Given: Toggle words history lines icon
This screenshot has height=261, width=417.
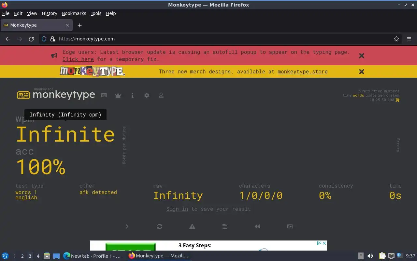Looking at the screenshot, I should (x=225, y=226).
